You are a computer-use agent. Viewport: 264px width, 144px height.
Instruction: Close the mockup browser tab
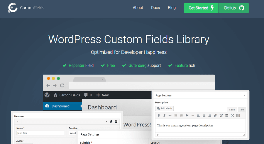click(102, 79)
